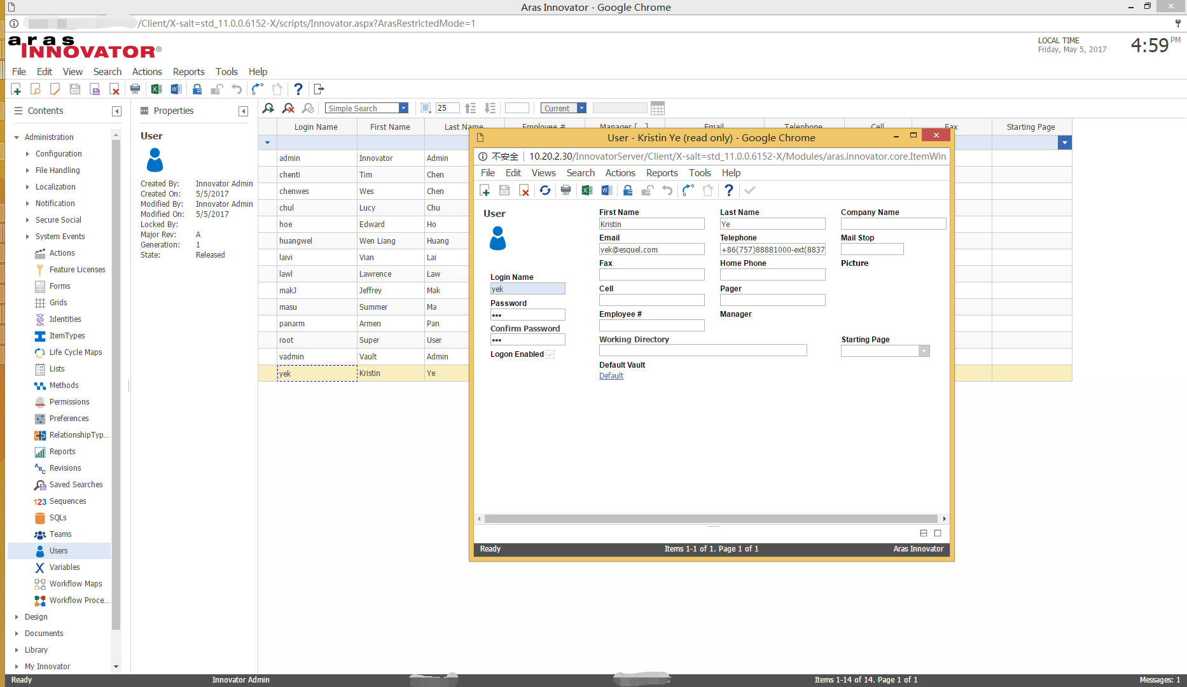
Task: Toggle the Logon Enabled checkbox
Action: 550,354
